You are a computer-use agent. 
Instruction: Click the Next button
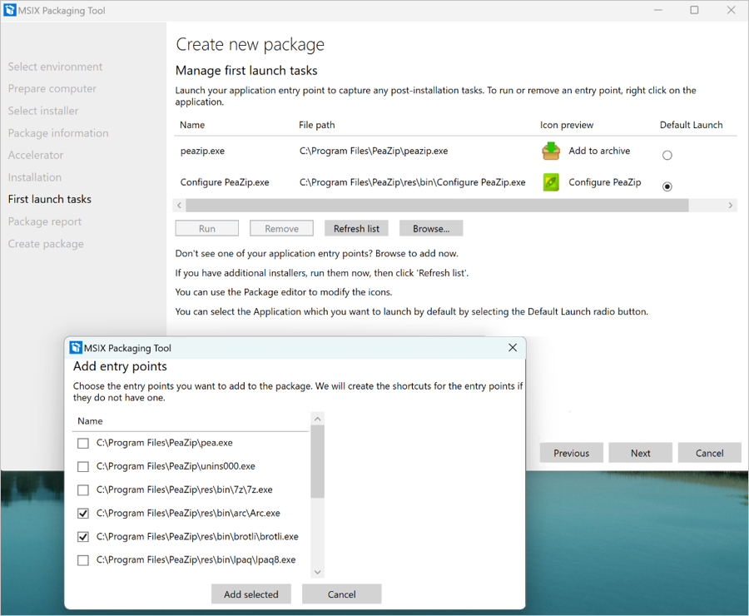[641, 453]
